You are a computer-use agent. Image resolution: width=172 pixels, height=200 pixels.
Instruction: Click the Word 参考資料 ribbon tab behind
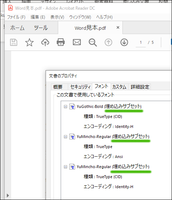[104, 1]
